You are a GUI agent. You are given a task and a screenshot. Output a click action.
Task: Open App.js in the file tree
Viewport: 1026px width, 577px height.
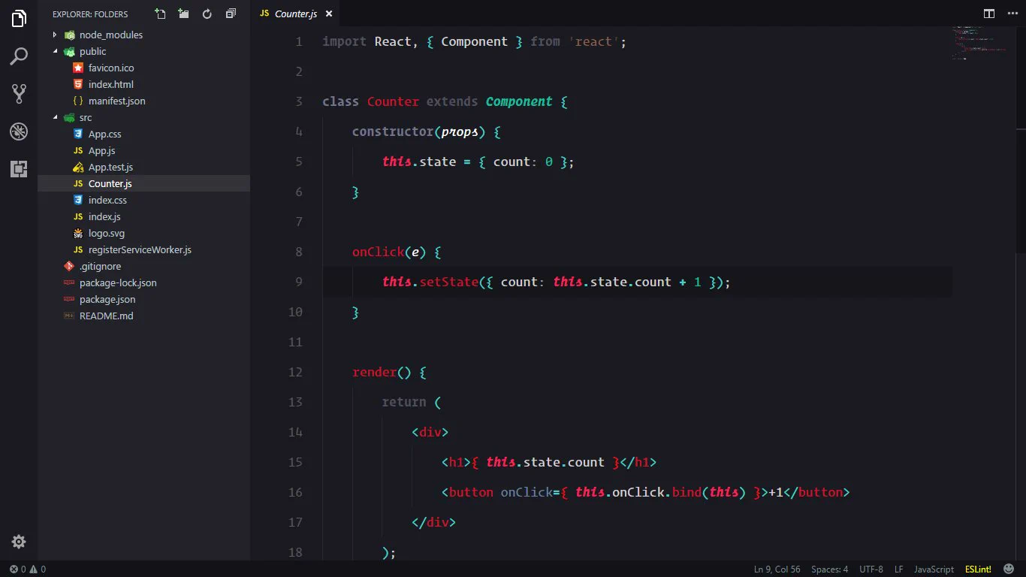coord(143,150)
